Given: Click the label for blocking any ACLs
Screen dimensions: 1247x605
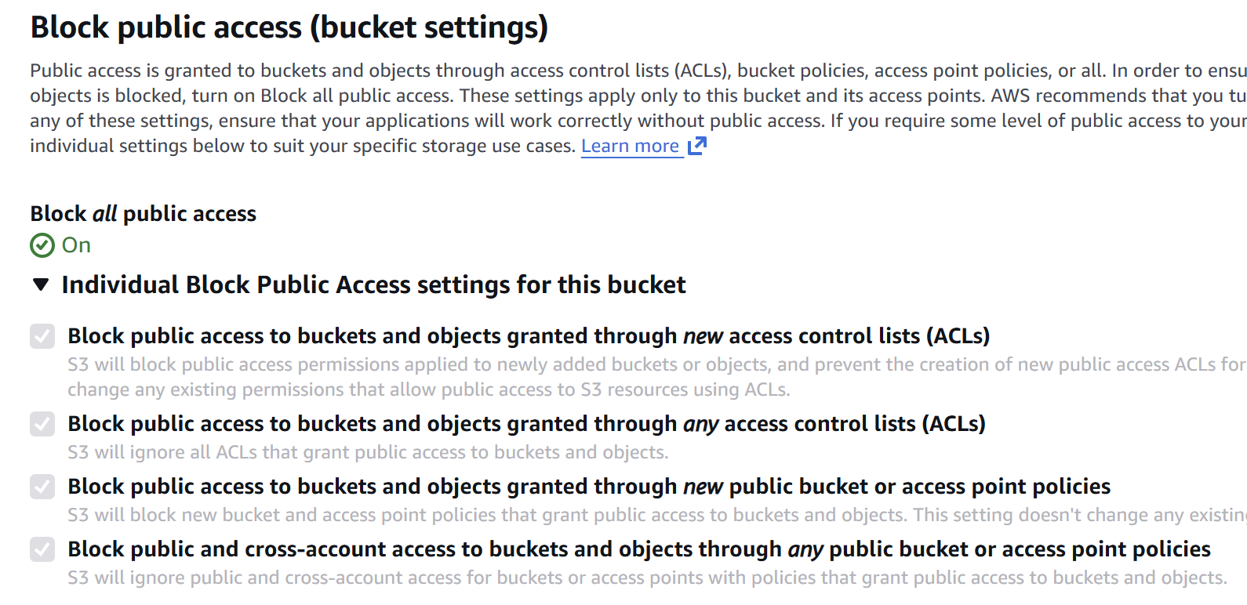Looking at the screenshot, I should point(526,424).
